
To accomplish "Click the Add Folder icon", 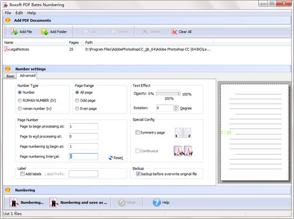I will pyautogui.click(x=45, y=32).
